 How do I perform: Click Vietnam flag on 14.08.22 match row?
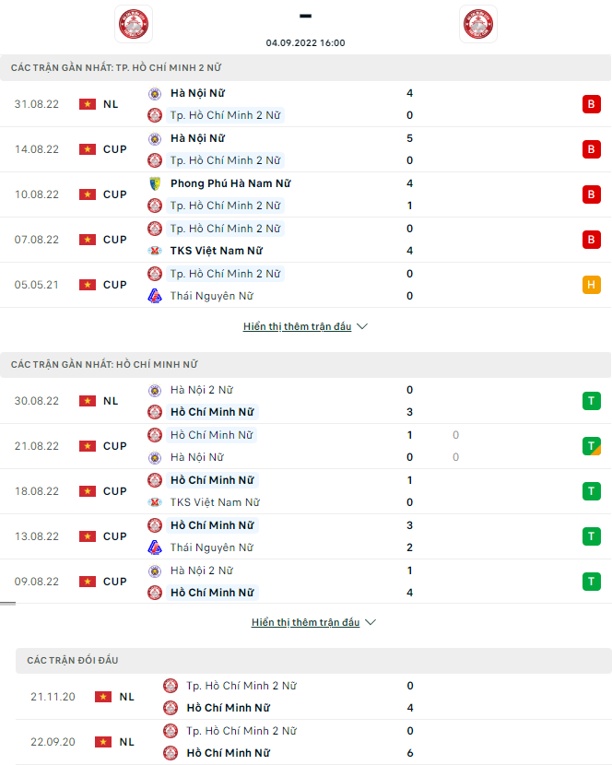point(88,149)
